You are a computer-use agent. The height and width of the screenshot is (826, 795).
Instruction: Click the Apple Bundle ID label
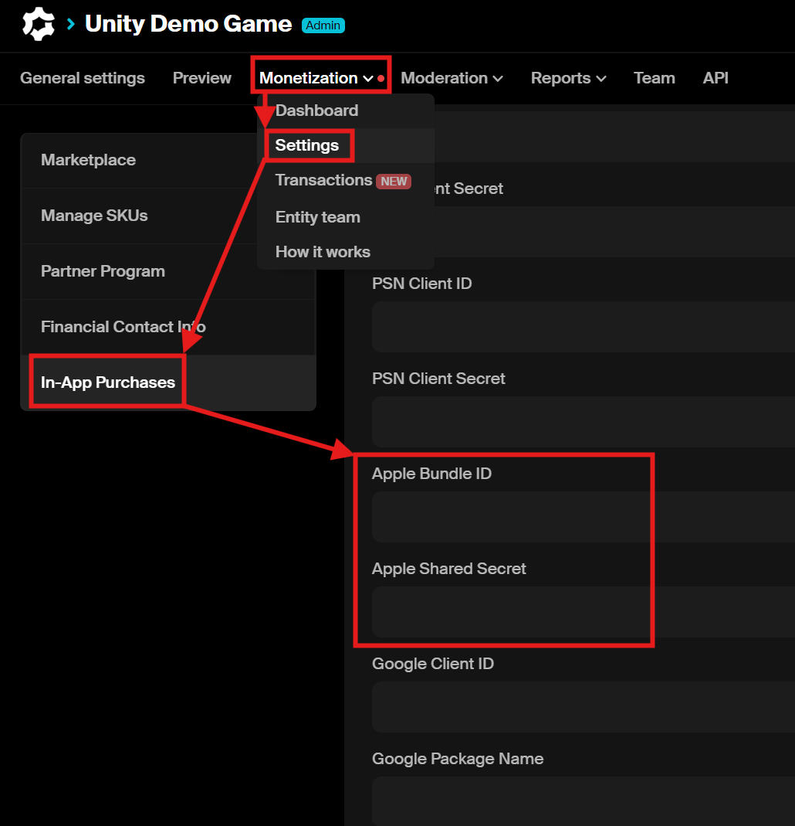click(x=431, y=474)
